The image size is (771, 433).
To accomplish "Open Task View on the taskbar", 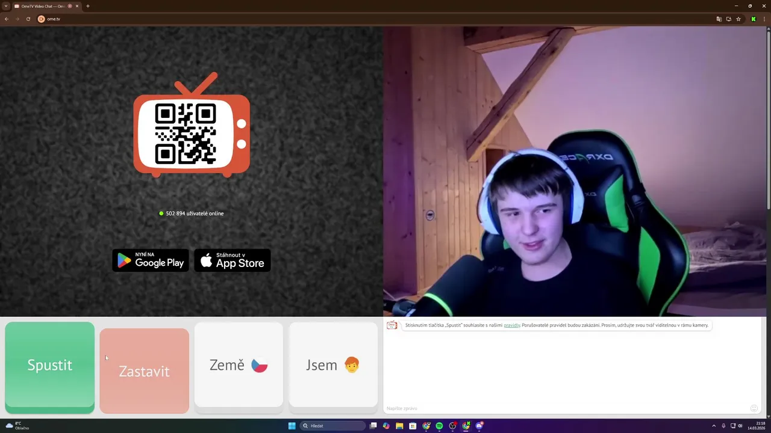I will [x=373, y=426].
